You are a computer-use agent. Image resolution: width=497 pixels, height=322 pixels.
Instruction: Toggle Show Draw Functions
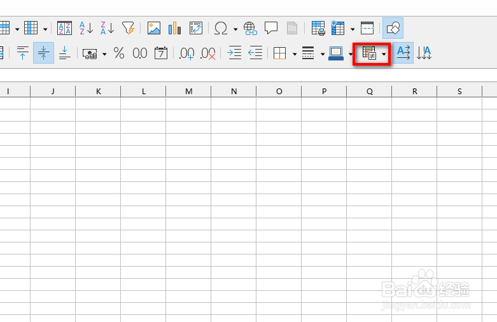coord(393,28)
